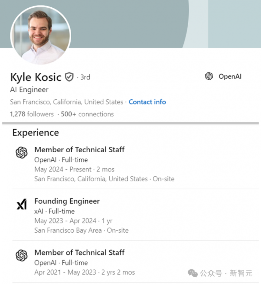Viewport: 261px width, 284px height.
Task: Click the verification shield badge beside the name
Action: pos(69,77)
